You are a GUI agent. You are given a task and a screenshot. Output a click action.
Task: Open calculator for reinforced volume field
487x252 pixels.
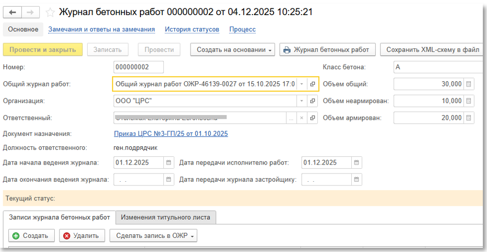click(x=468, y=118)
